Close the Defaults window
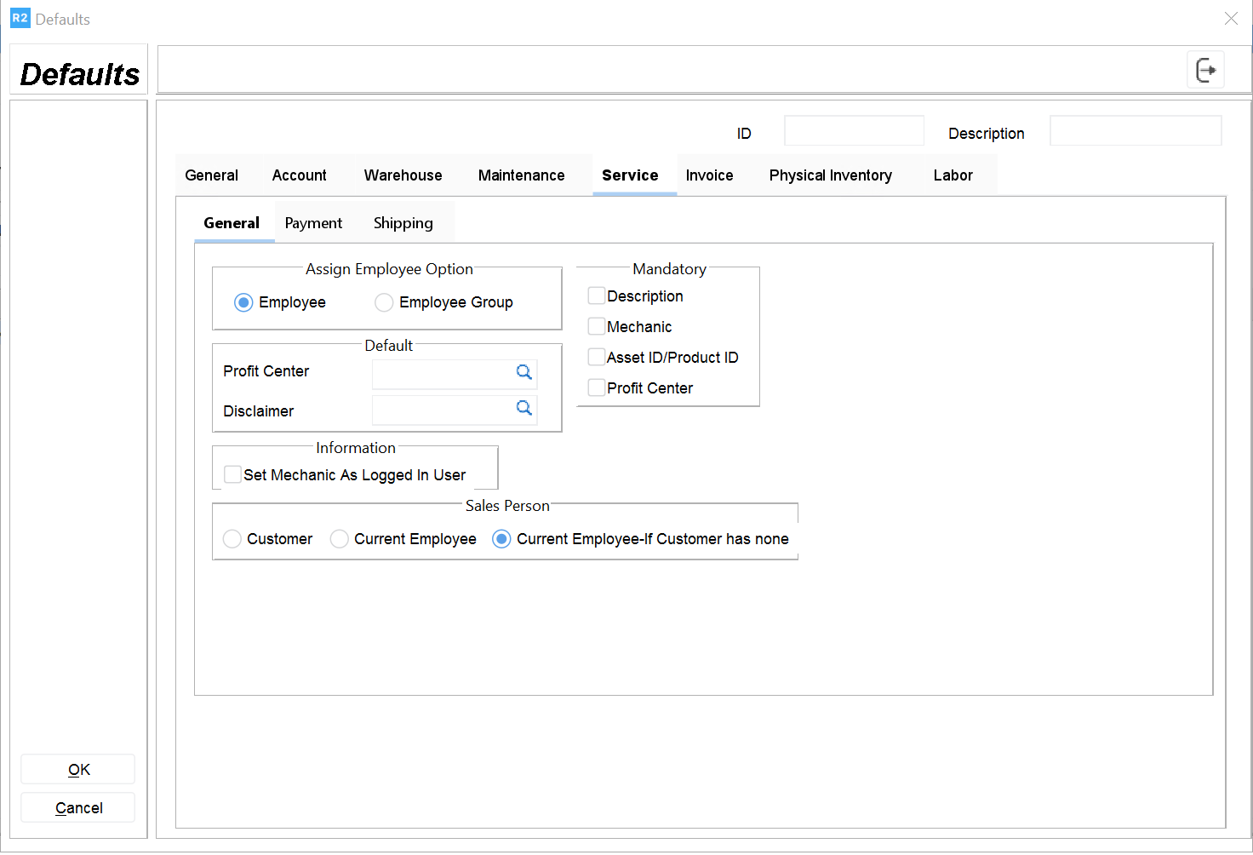Viewport: 1253px width, 855px height. 1231,19
